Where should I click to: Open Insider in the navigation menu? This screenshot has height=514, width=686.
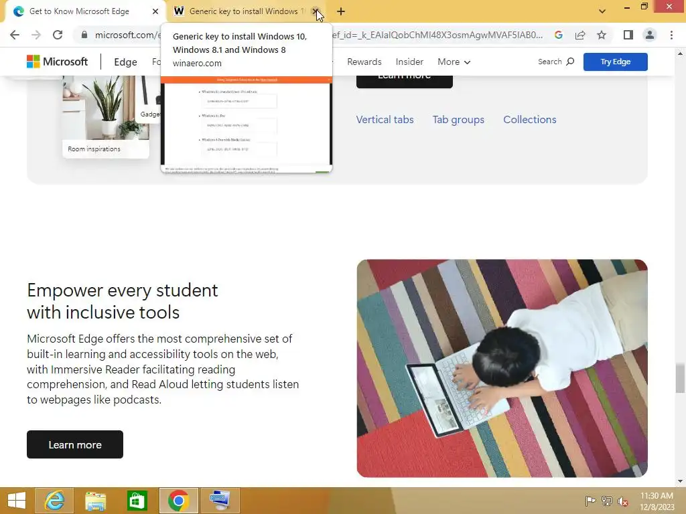pos(409,62)
